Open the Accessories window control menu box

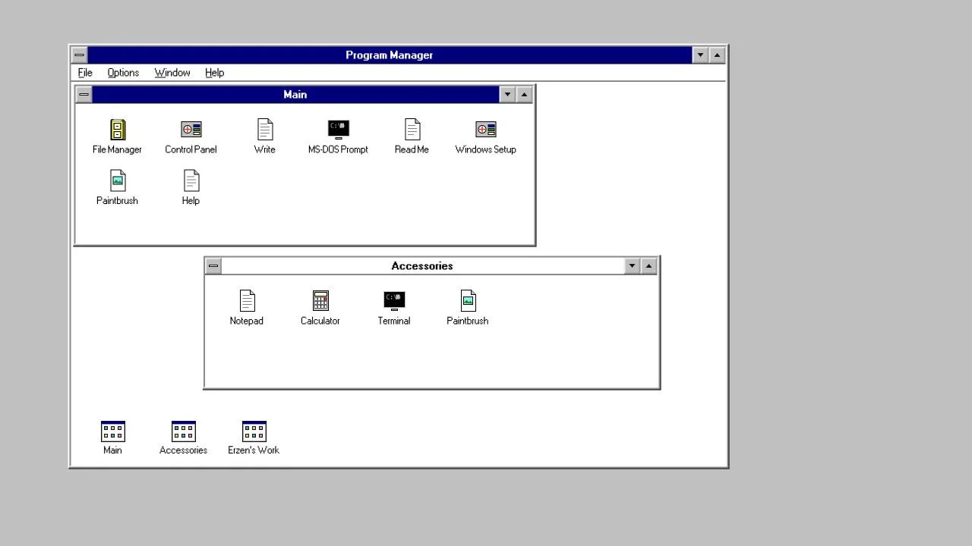213,266
